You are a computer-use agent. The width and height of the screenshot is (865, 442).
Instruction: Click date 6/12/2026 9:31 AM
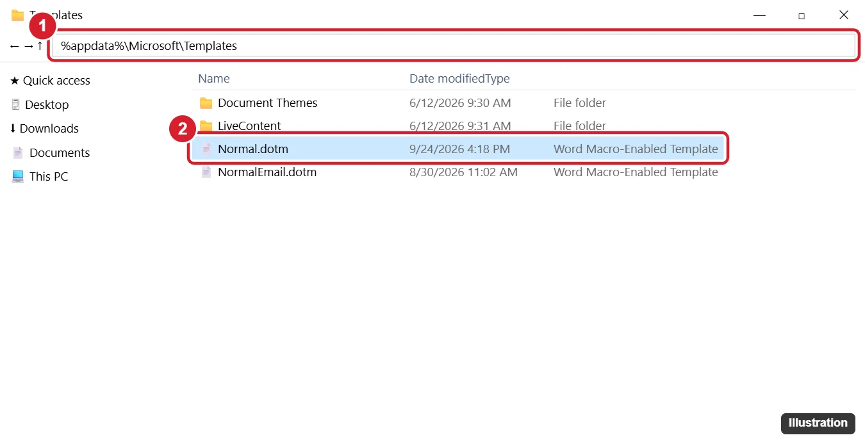click(460, 126)
